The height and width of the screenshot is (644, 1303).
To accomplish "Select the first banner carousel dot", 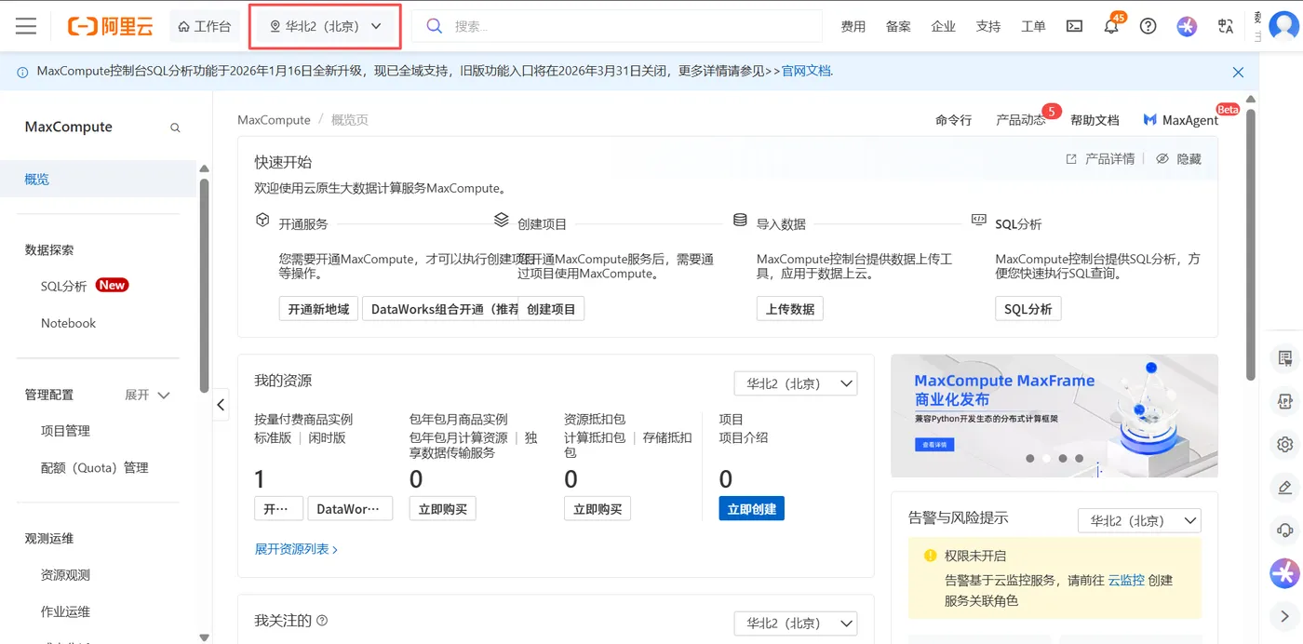I will point(1030,459).
